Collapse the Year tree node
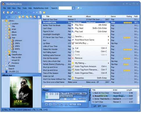The height and width of the screenshot is (113, 141). (6, 38)
